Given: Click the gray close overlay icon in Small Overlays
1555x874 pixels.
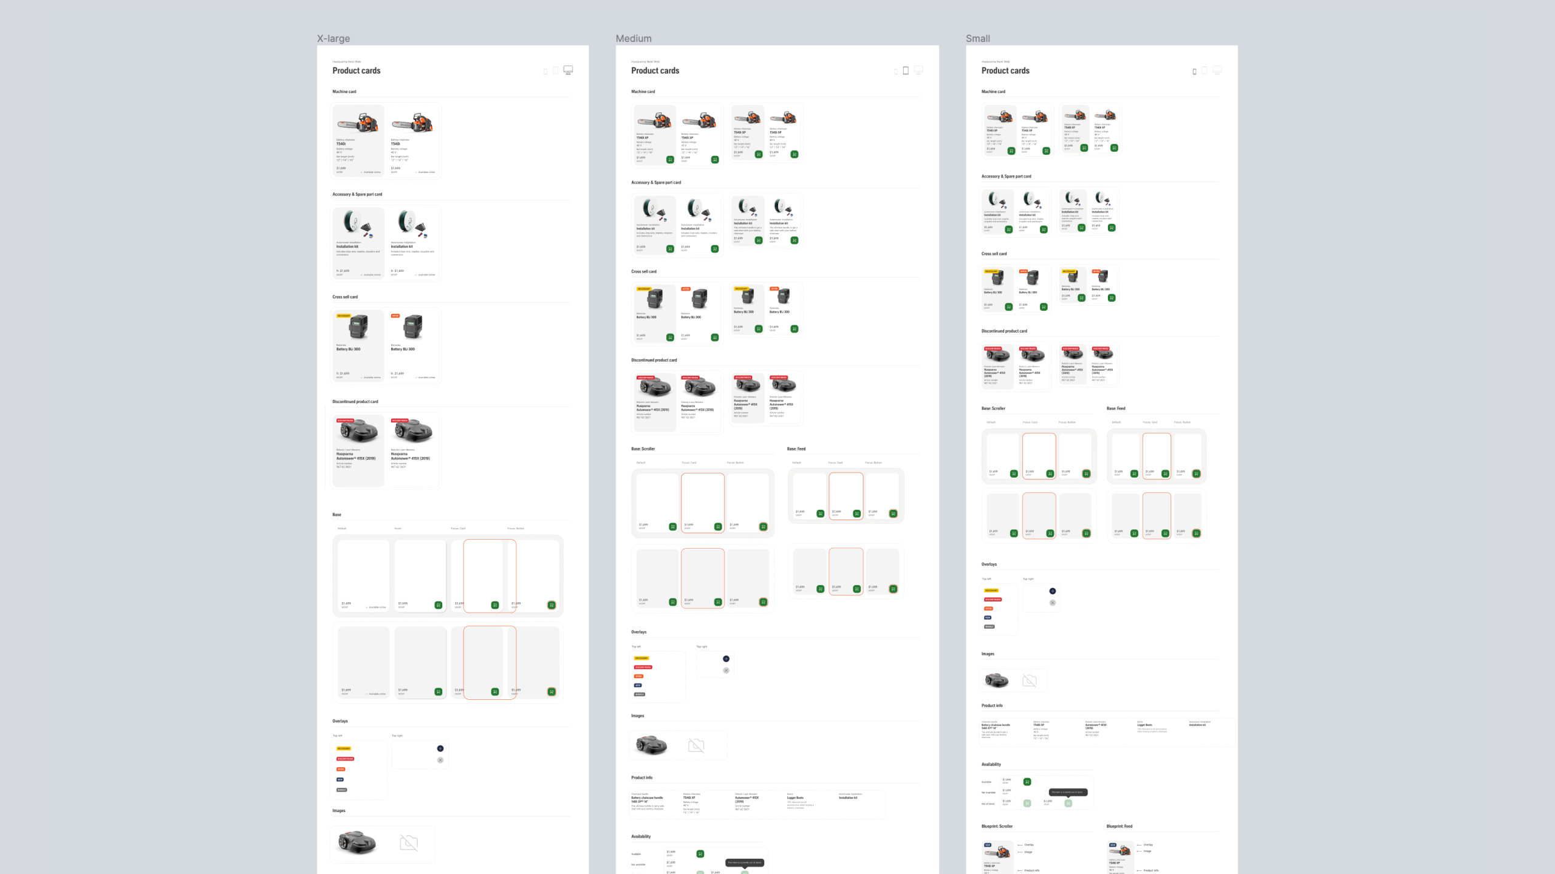Looking at the screenshot, I should click(1053, 603).
